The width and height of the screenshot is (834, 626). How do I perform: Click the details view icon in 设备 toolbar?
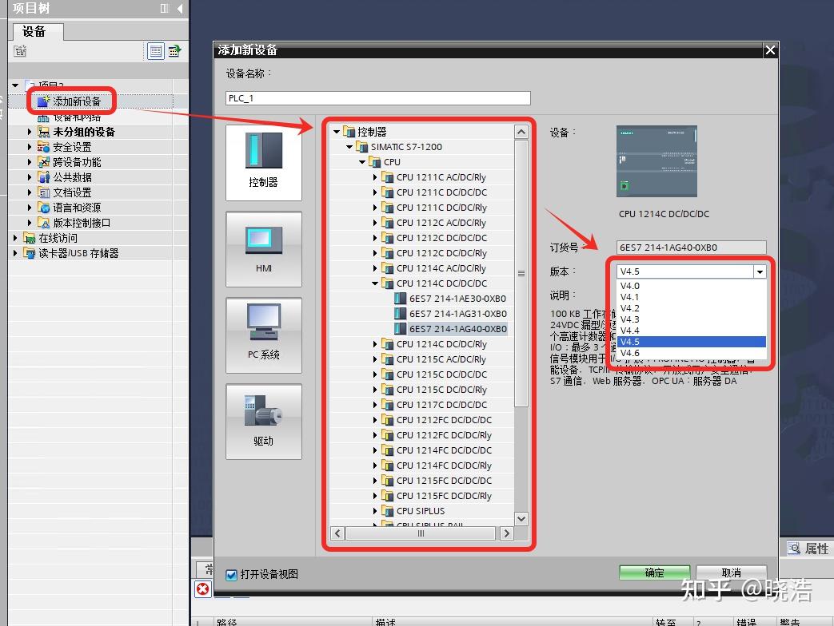(155, 51)
